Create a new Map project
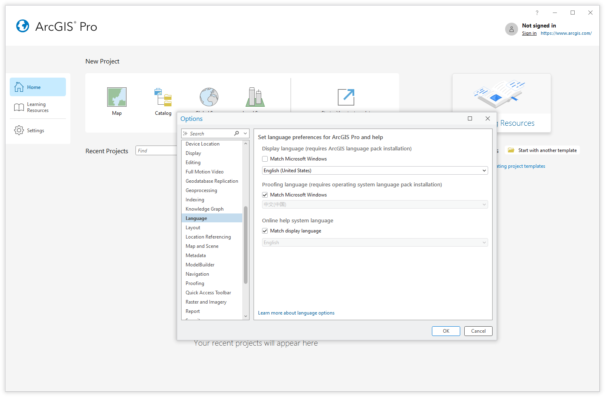The height and width of the screenshot is (397, 605). (117, 101)
